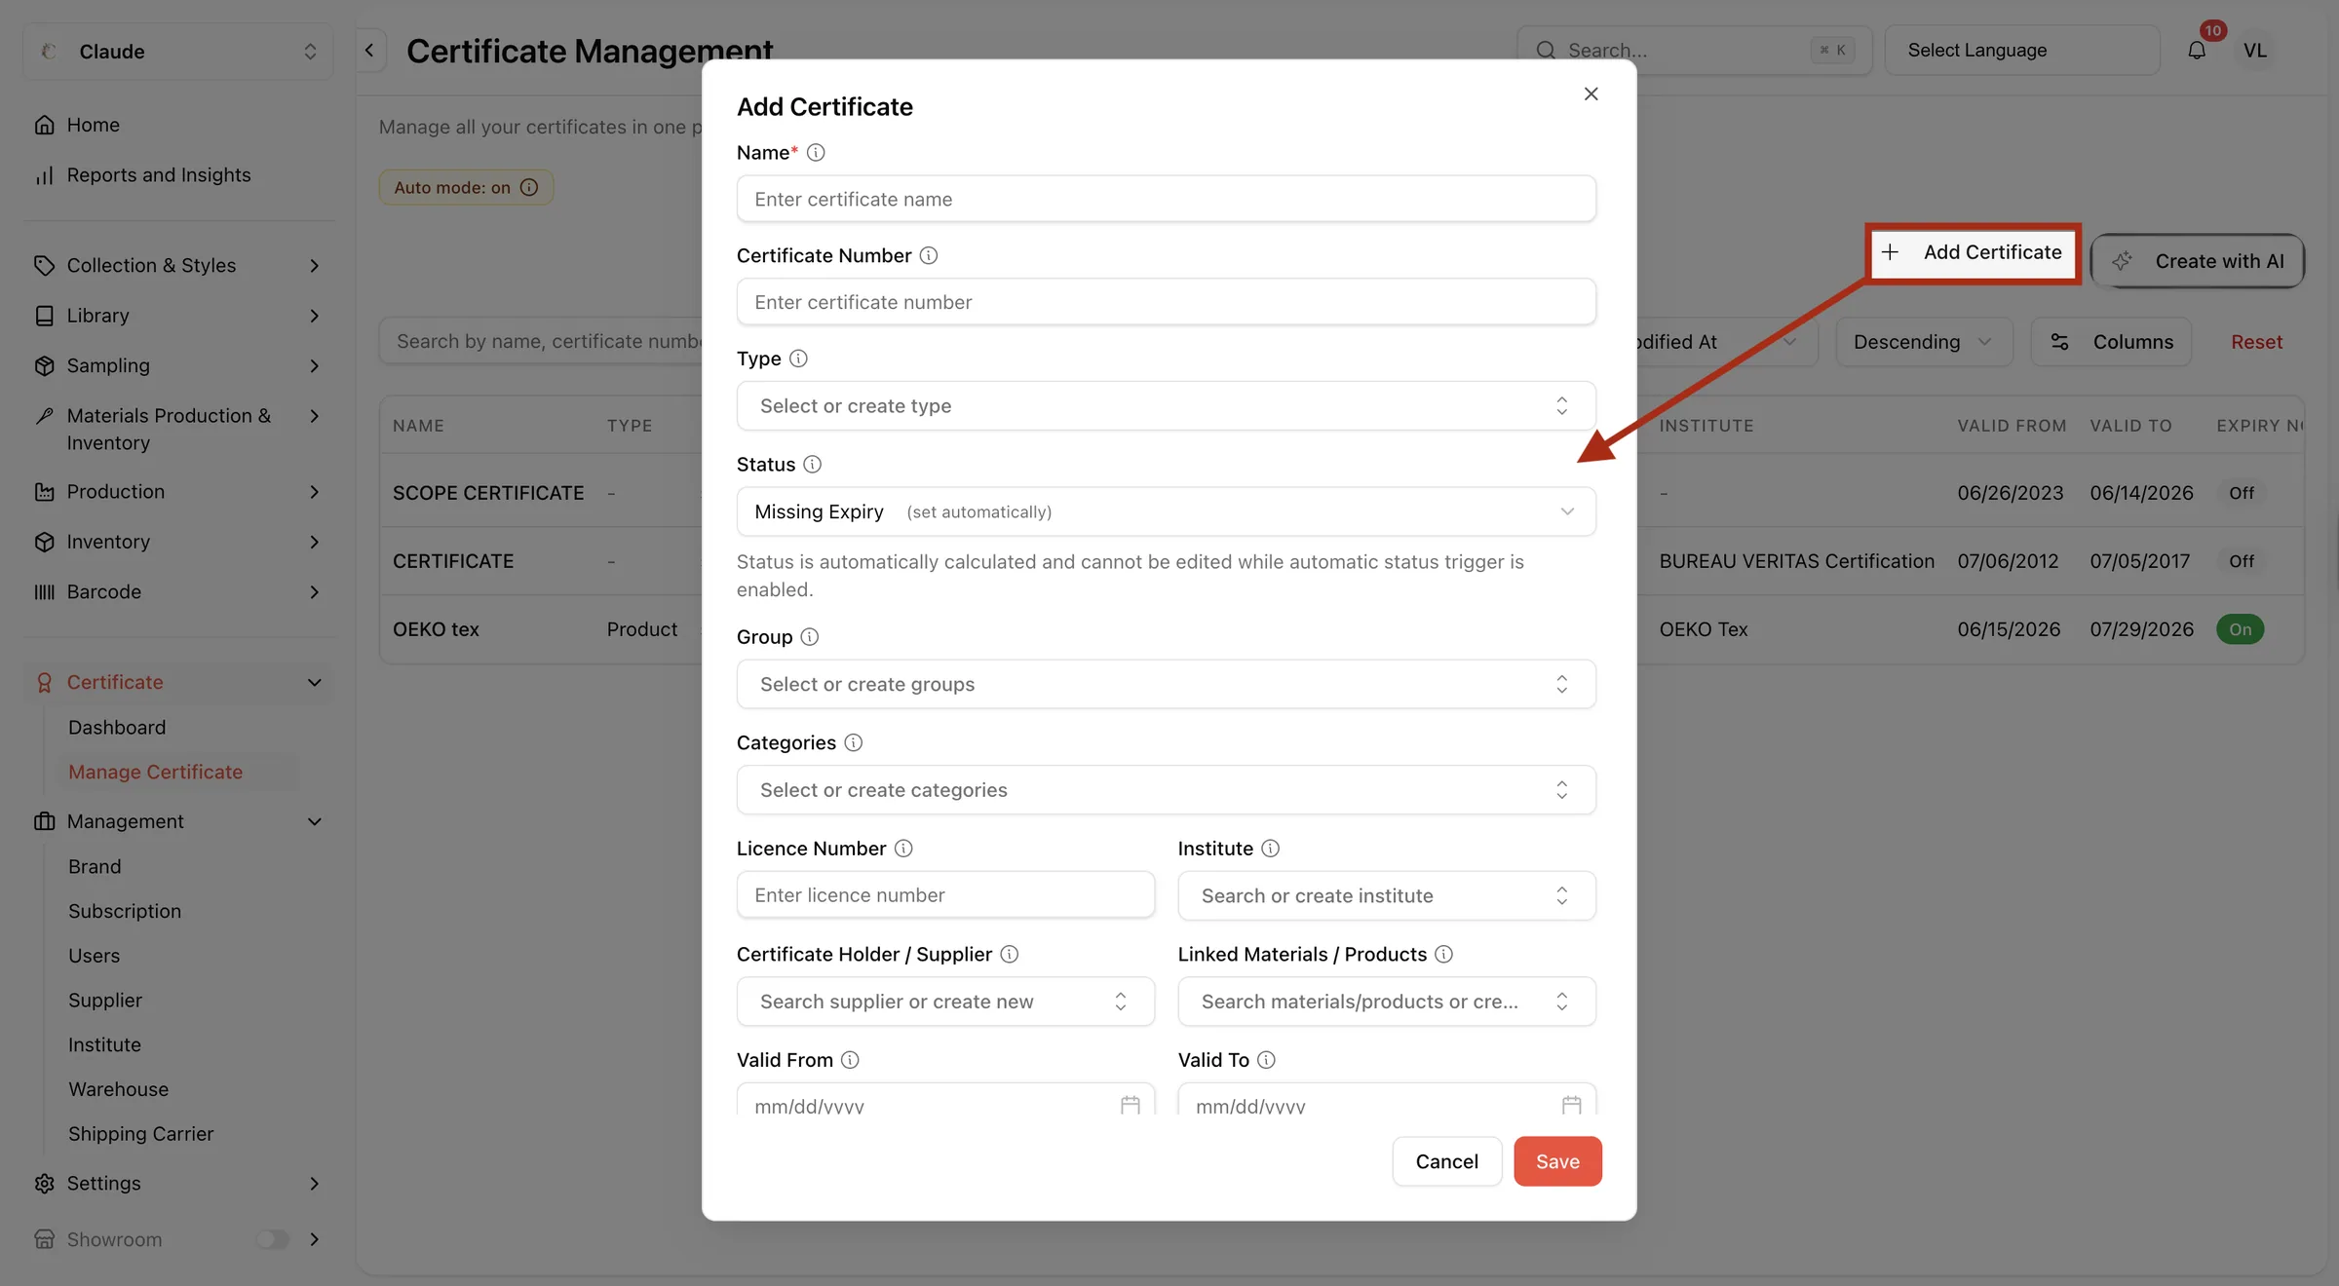This screenshot has width=2339, height=1286.
Task: Click the Save button
Action: coord(1557,1161)
